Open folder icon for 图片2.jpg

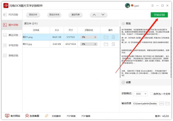106,44
